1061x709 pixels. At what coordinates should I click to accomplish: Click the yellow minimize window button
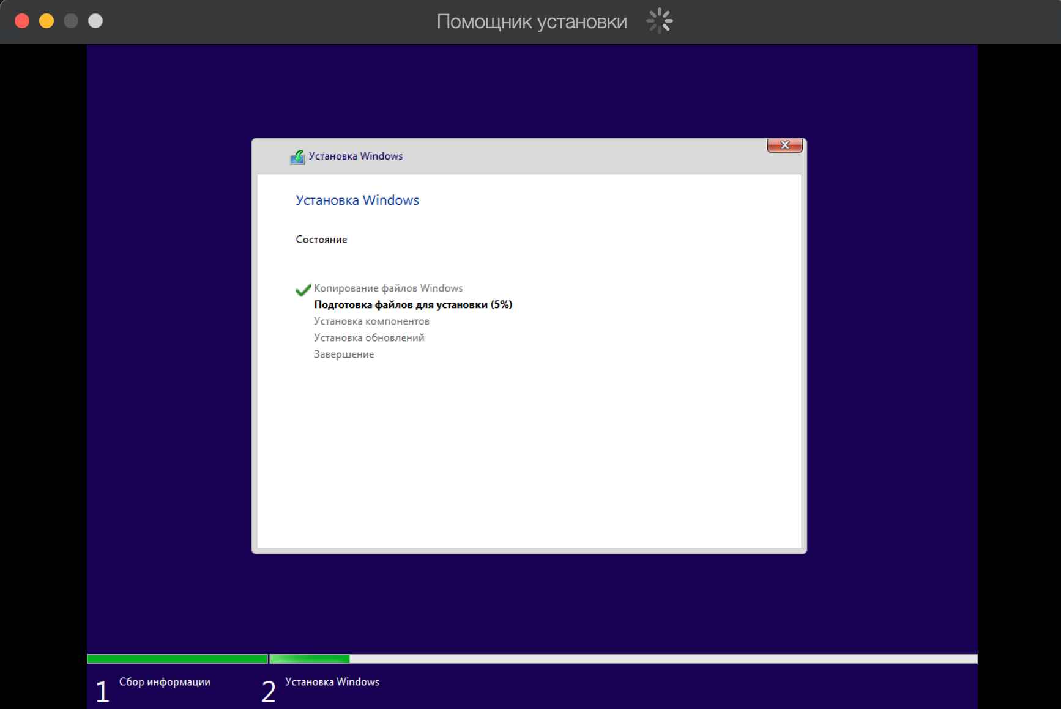(x=47, y=21)
